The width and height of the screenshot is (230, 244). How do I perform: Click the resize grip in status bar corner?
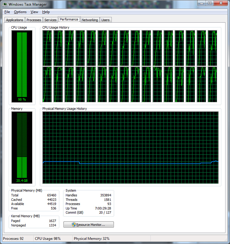click(225, 240)
